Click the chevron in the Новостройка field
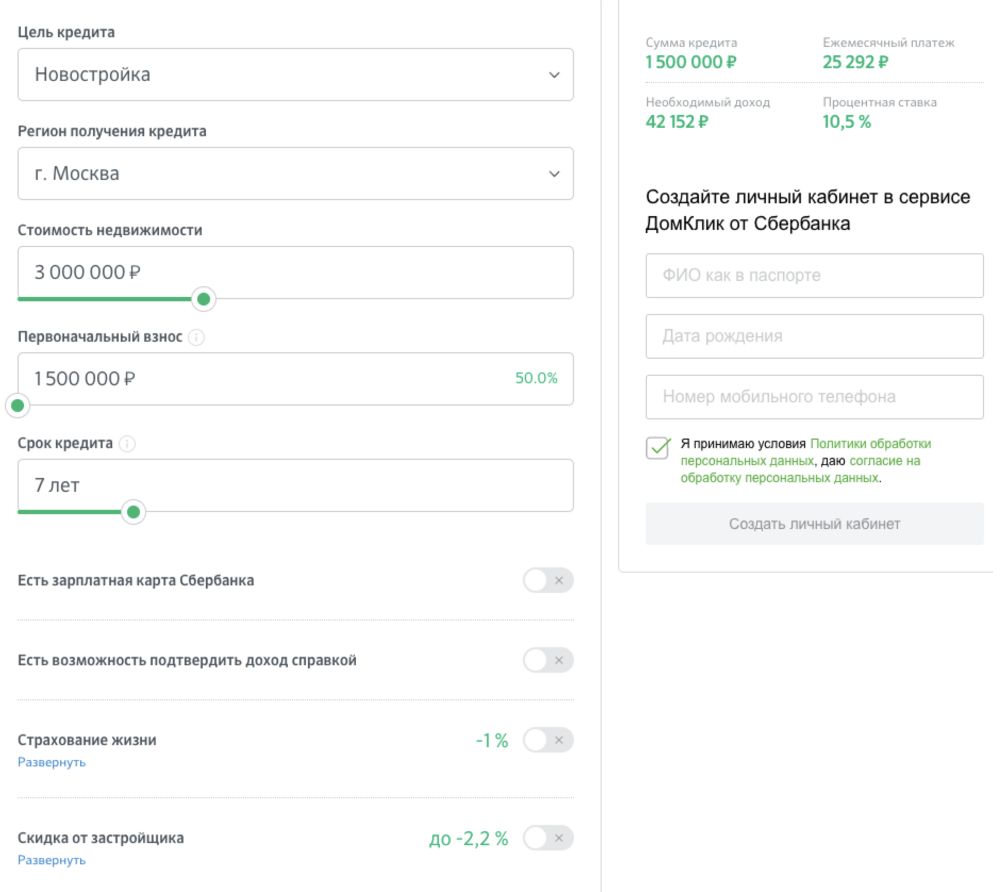The height and width of the screenshot is (892, 1000). coord(554,75)
